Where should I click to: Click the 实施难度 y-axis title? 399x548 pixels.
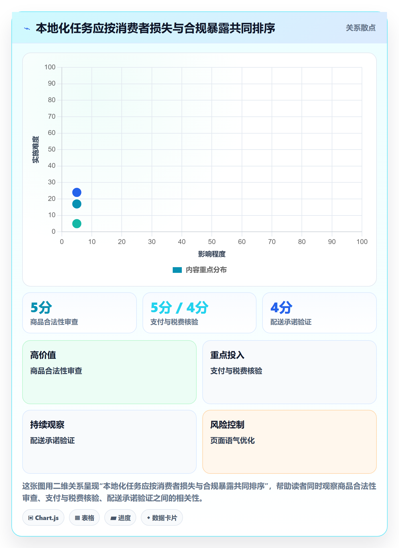(x=36, y=150)
